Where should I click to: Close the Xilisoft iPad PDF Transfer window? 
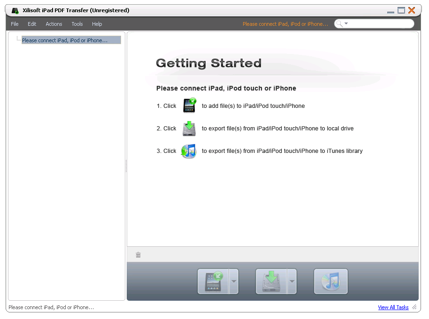pyautogui.click(x=412, y=10)
